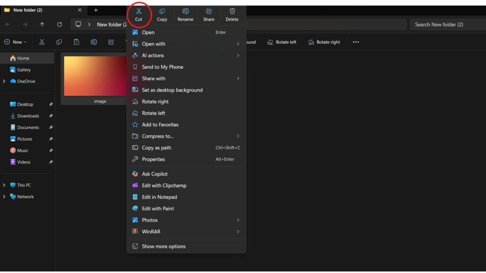Viewport: 486px width, 273px height.
Task: Select 'Set as desktop background' menu entry
Action: click(172, 90)
